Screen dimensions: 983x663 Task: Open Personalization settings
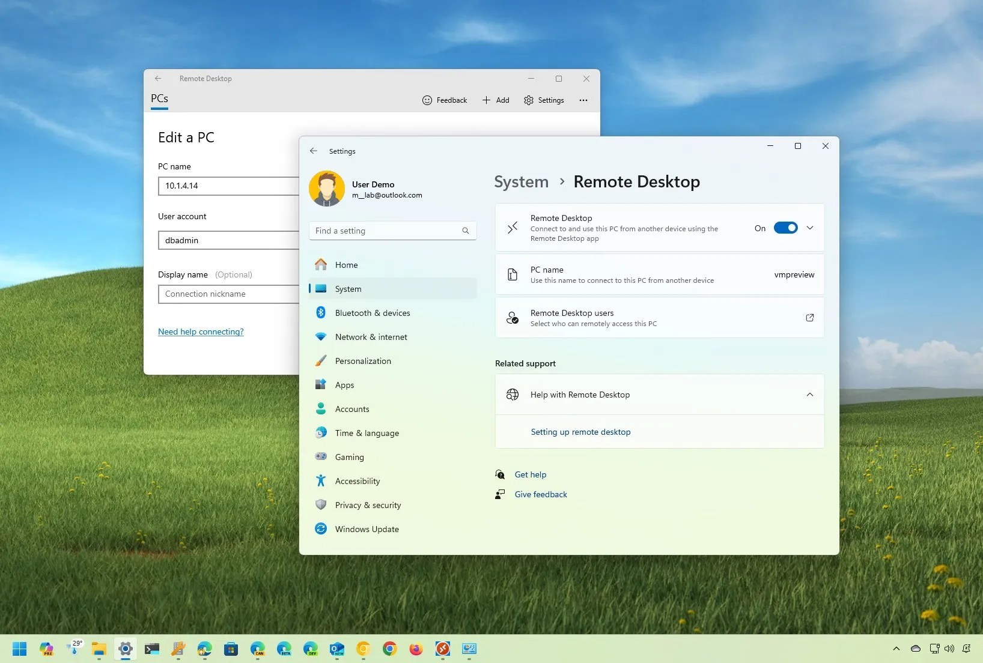364,360
